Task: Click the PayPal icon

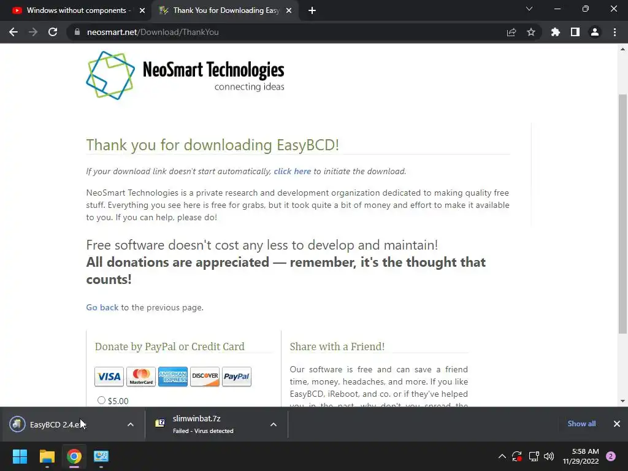Action: click(x=237, y=377)
